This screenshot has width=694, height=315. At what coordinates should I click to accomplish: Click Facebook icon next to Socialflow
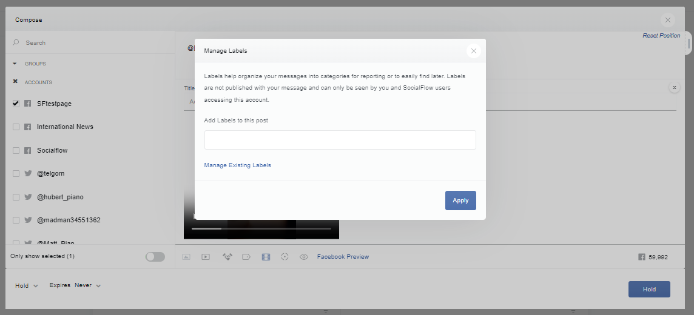27,150
